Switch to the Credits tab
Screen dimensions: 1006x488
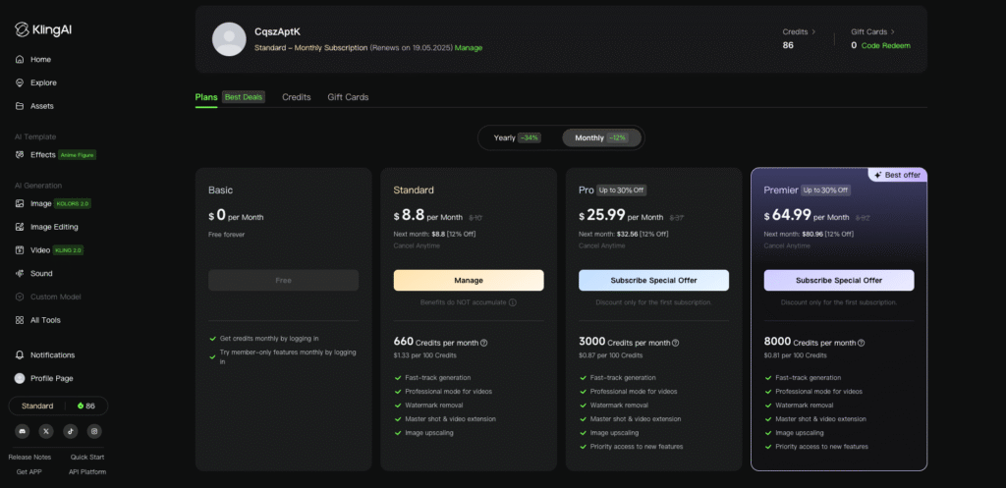tap(297, 97)
